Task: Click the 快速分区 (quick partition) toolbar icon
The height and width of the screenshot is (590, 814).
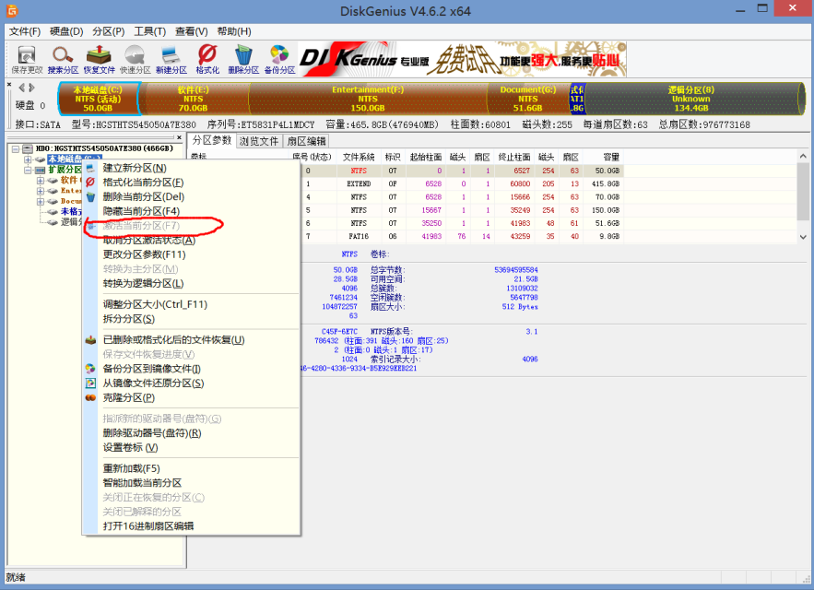Action: 136,58
